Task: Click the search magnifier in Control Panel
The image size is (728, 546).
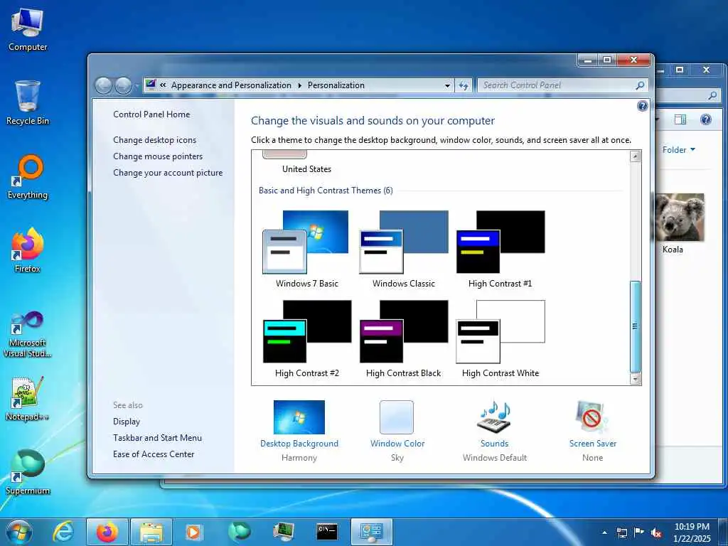Action: (640, 85)
